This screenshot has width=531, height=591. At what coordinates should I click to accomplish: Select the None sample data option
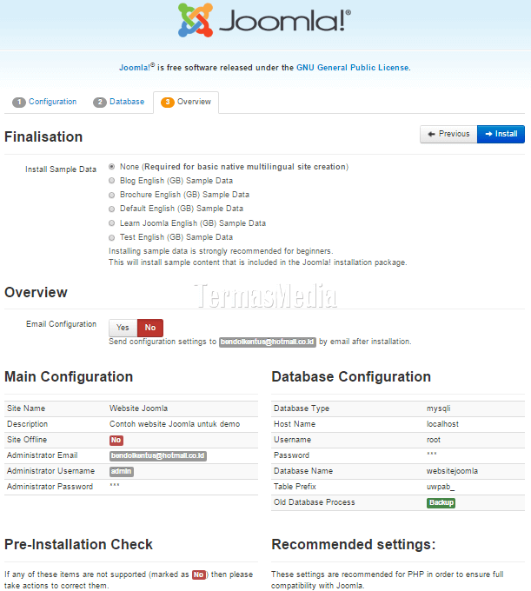(x=111, y=167)
